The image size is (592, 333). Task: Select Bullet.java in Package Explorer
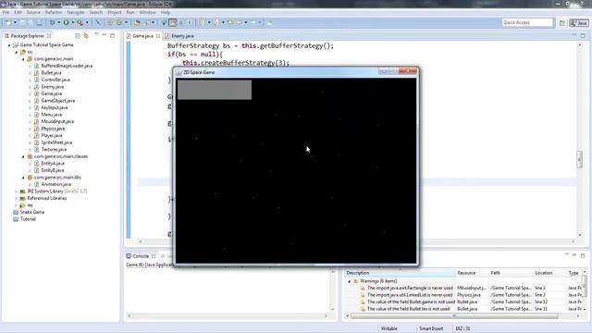point(51,72)
